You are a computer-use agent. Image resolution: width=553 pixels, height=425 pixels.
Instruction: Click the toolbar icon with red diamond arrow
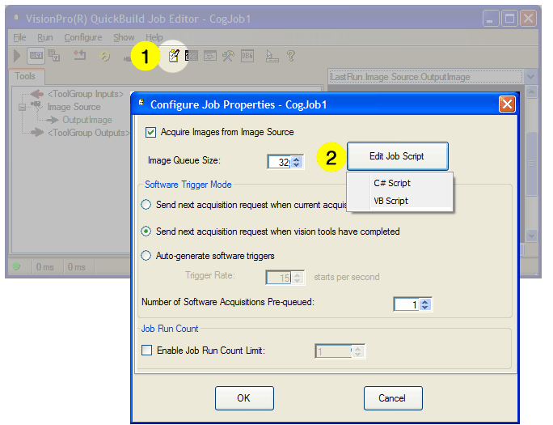pyautogui.click(x=80, y=55)
